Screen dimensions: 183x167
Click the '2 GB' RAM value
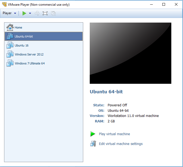tap(111, 121)
